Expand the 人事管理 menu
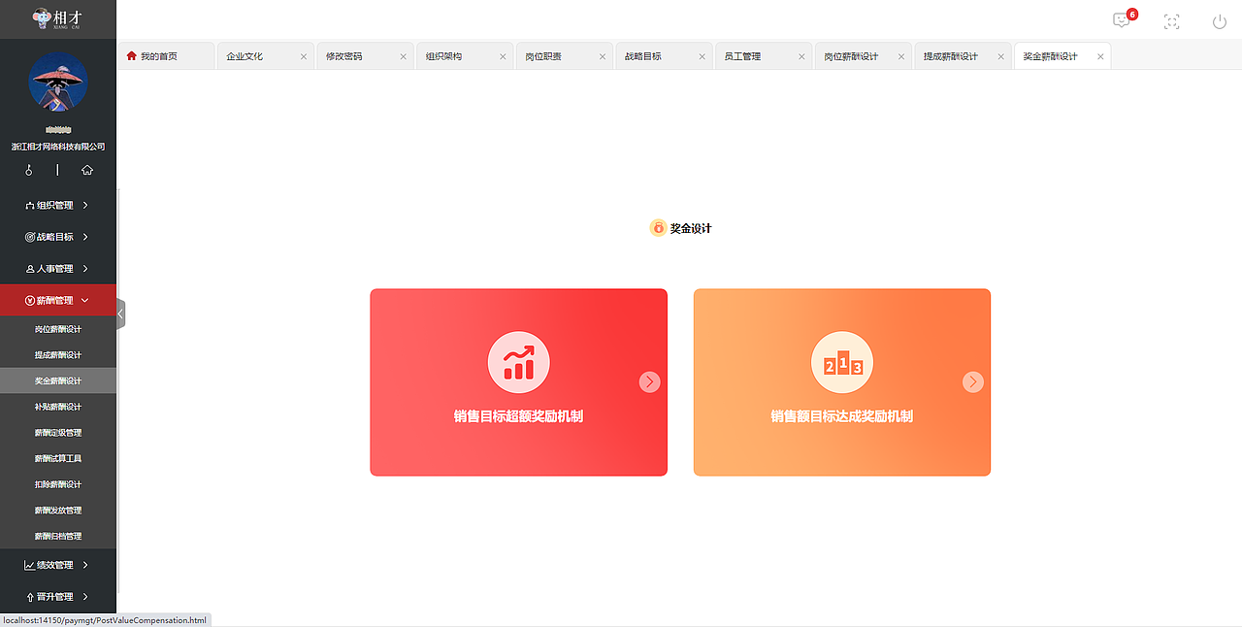The width and height of the screenshot is (1242, 627). pos(58,269)
